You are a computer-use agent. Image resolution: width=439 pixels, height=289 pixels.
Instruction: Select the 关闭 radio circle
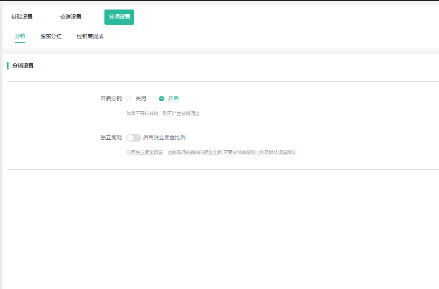129,98
